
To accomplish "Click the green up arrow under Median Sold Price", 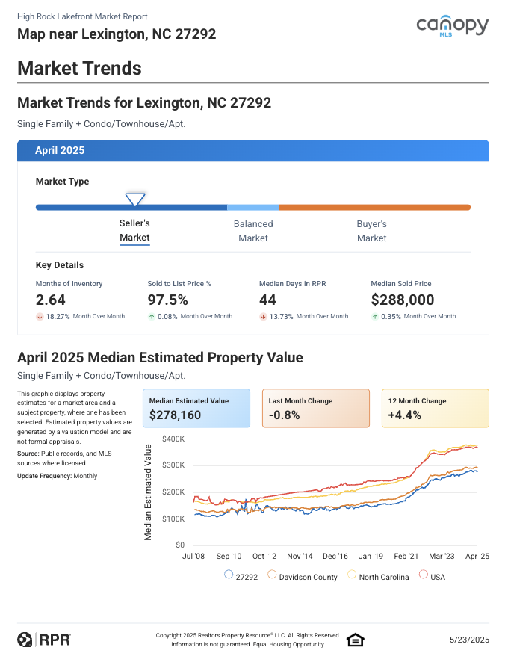I will 375,317.
